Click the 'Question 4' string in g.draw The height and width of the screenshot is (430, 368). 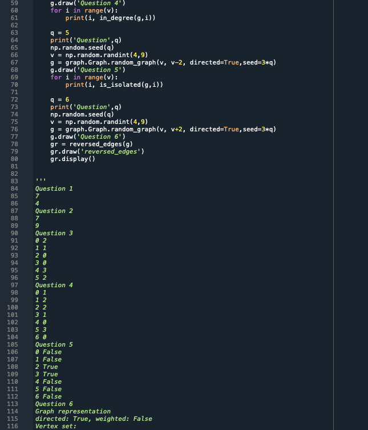[x=99, y=3]
